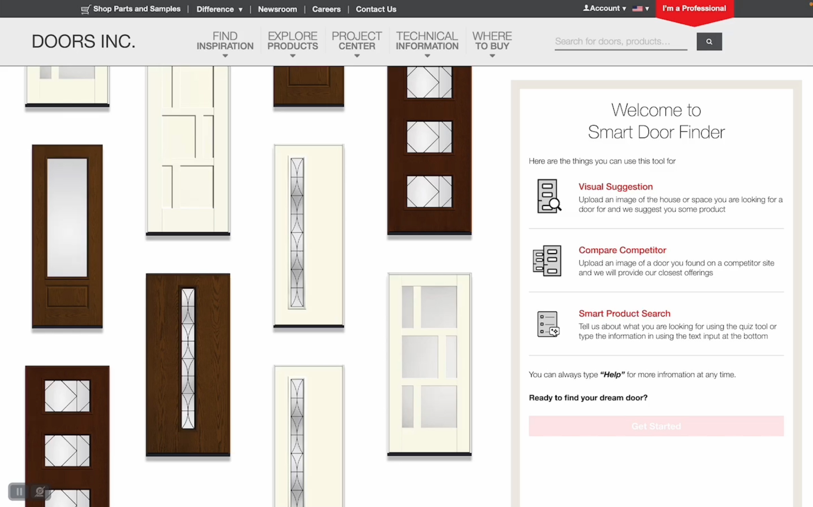The image size is (813, 507).
Task: Click the US flag language icon
Action: pos(637,9)
